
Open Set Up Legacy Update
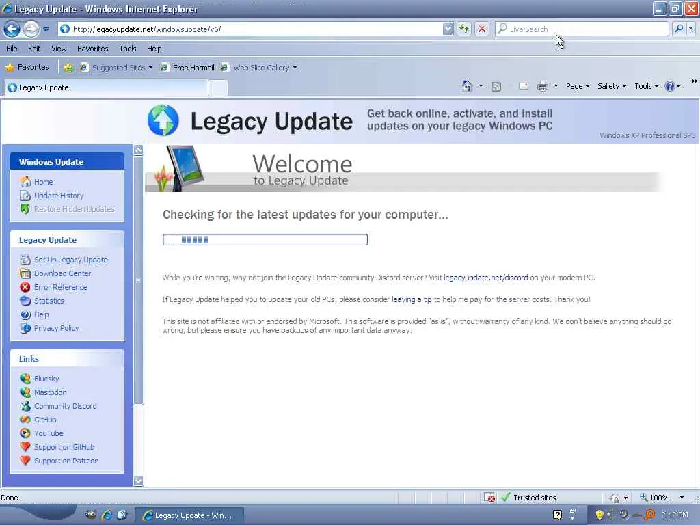point(70,260)
